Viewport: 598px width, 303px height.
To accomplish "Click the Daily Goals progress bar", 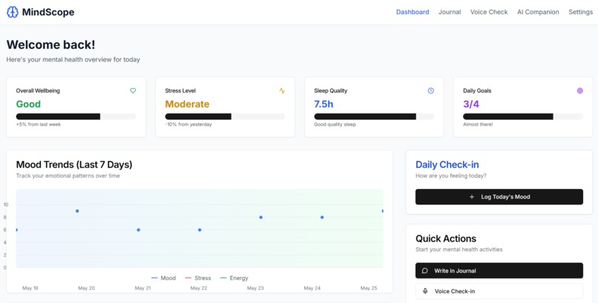I will click(x=523, y=116).
